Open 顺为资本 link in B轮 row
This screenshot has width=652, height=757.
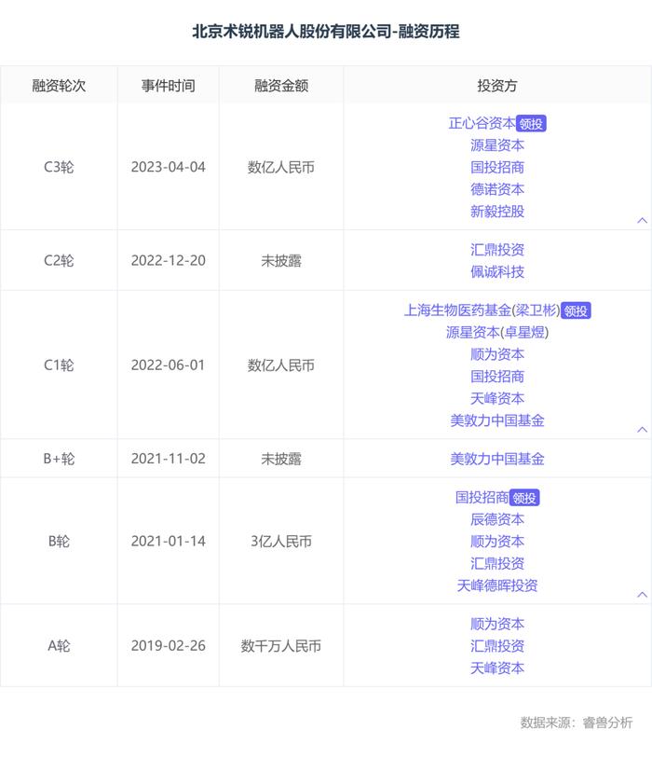497,542
